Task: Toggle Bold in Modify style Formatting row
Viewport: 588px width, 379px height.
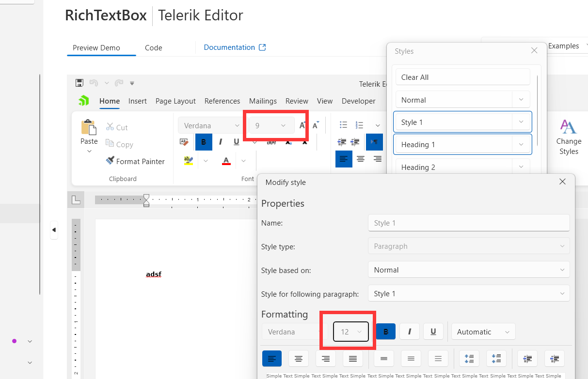Action: click(x=386, y=332)
